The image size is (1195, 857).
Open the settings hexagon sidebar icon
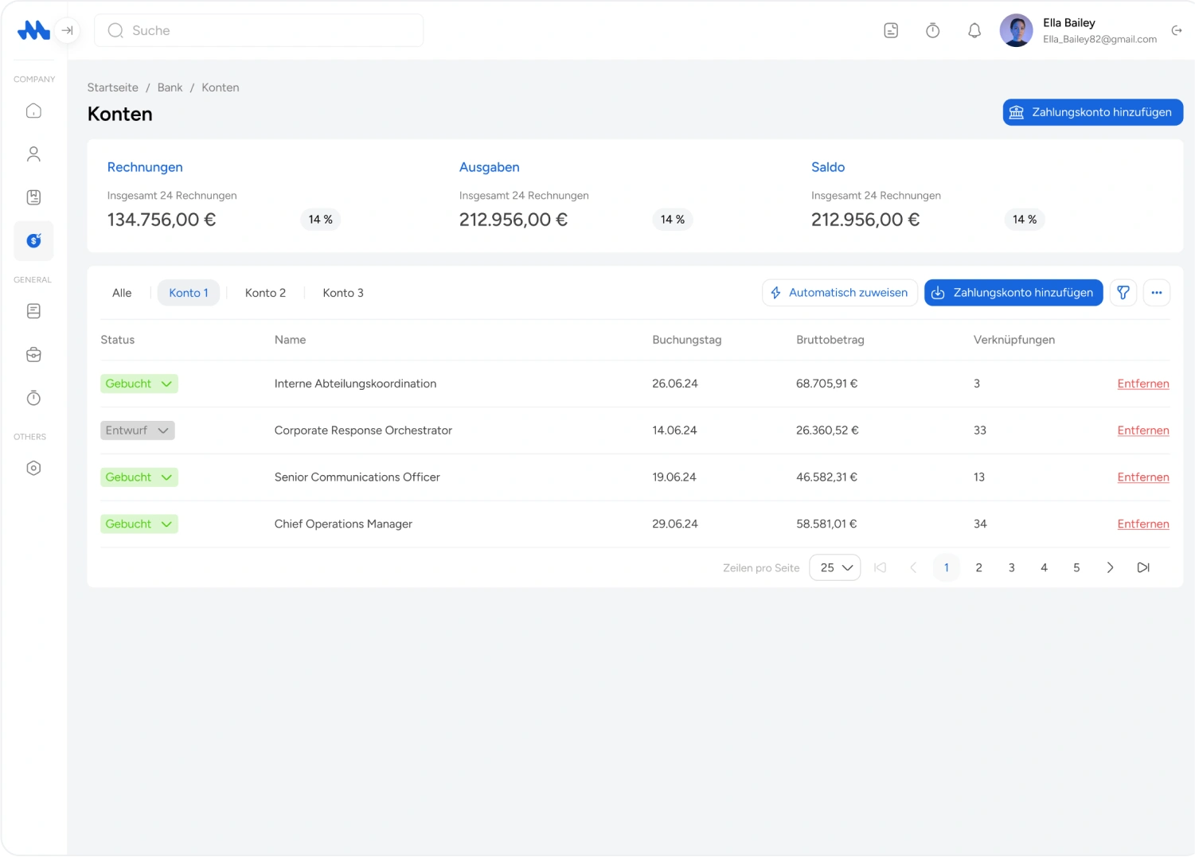pyautogui.click(x=33, y=468)
